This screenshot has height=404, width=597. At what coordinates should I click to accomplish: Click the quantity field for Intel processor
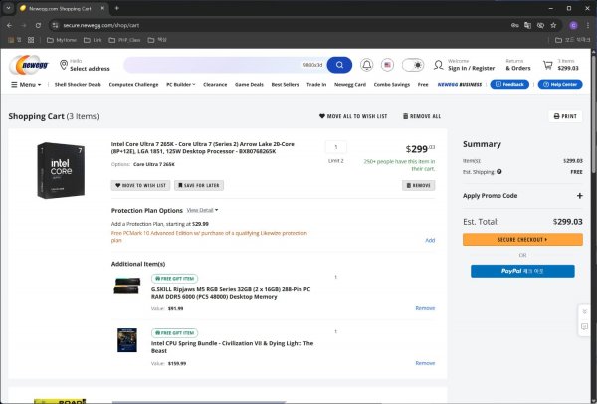336,147
